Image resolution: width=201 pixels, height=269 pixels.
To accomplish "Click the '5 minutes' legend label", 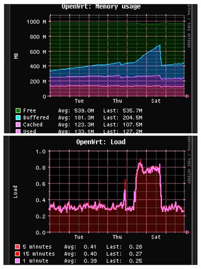I will point(37,247).
